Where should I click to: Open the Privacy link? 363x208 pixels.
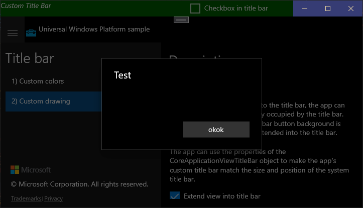tap(54, 198)
